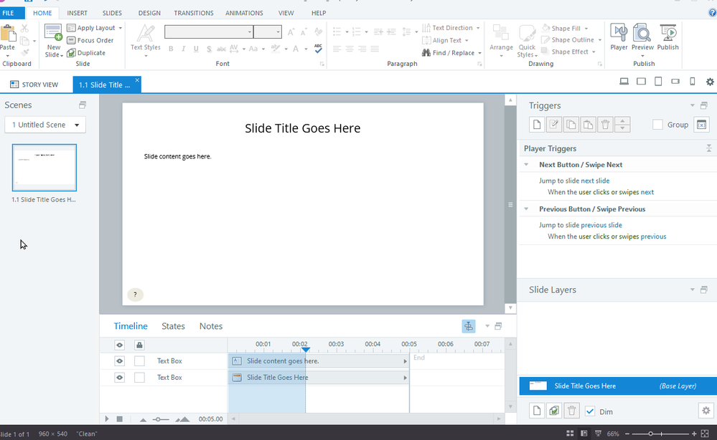Screen dimensions: 717x440
Task: Enable the Group checkbox in Triggers
Action: 657,125
